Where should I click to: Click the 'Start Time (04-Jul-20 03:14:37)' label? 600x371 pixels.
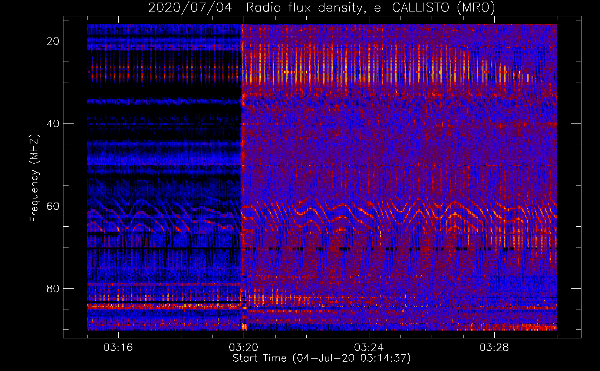pos(322,358)
